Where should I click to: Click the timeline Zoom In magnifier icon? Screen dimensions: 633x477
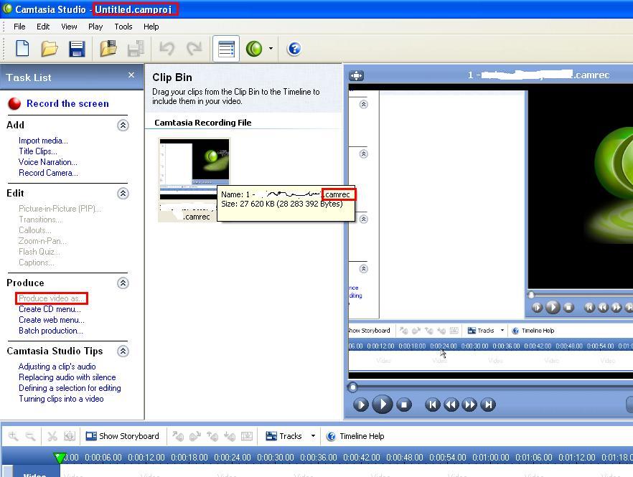point(14,436)
